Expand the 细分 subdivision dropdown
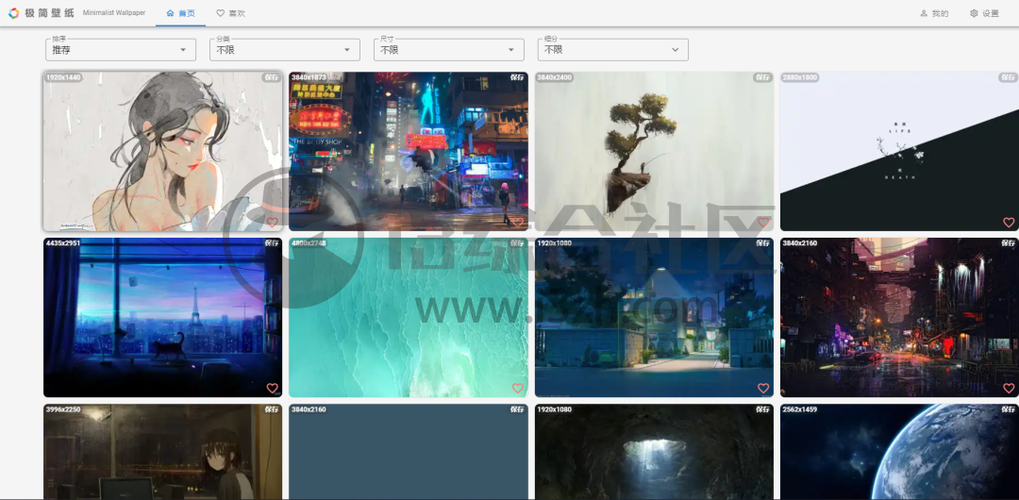Screen dimensions: 1019x500 tap(613, 49)
